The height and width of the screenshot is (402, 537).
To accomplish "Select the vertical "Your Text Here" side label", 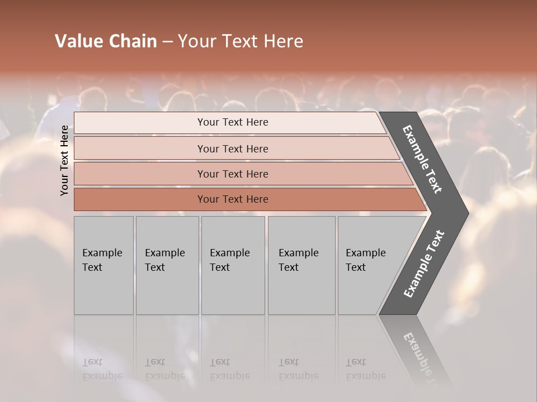I will tap(64, 160).
